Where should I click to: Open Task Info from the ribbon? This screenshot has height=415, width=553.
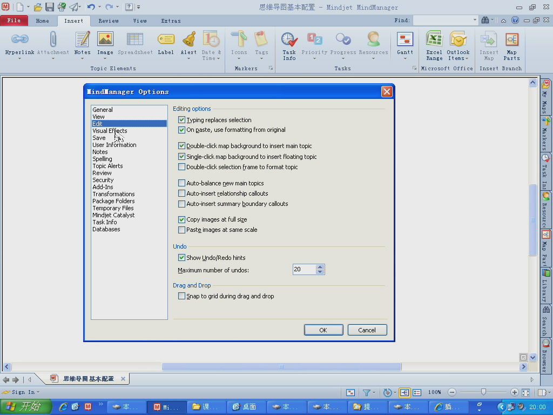point(289,46)
